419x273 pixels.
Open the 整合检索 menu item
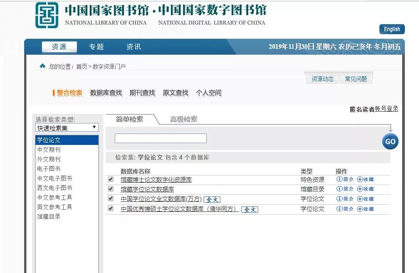coord(70,93)
